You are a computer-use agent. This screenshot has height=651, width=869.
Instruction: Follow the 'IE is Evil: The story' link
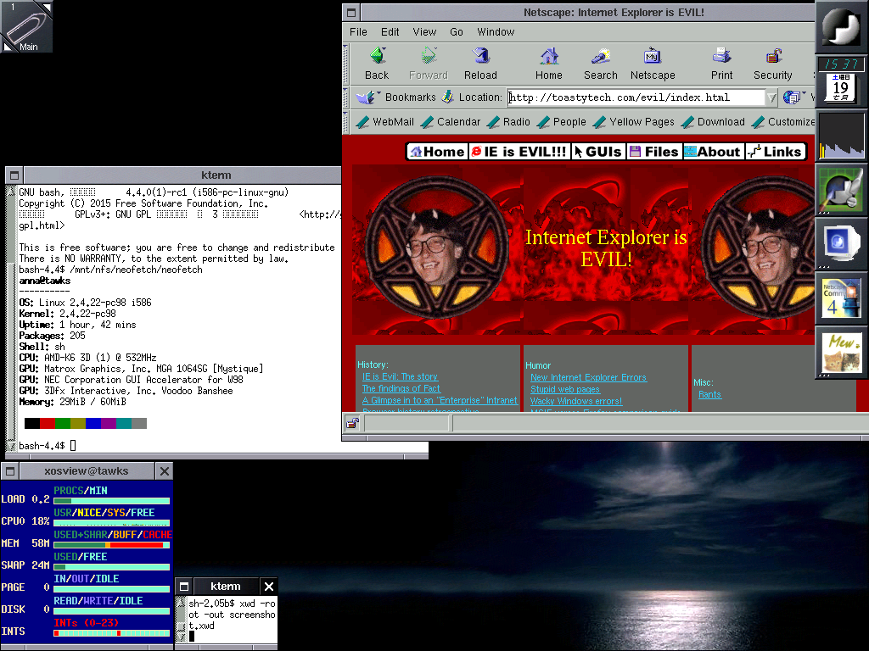click(x=400, y=376)
